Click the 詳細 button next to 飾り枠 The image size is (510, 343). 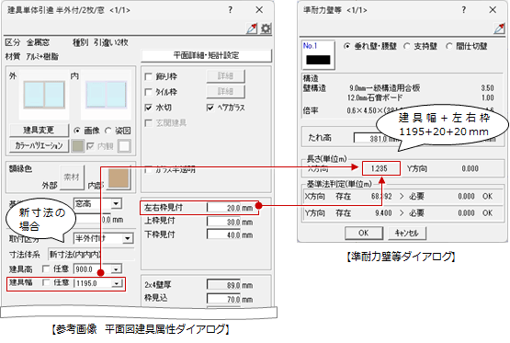point(225,76)
